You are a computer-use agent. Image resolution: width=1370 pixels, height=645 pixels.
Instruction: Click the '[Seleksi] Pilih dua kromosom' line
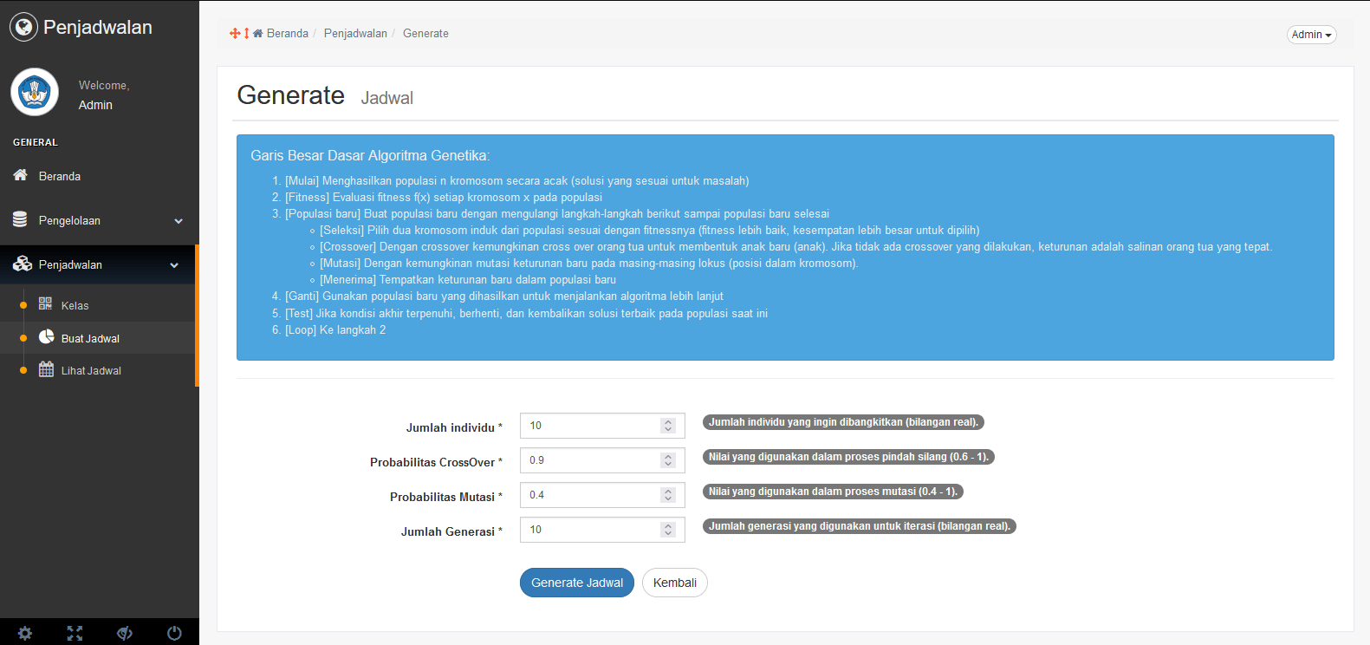(649, 231)
